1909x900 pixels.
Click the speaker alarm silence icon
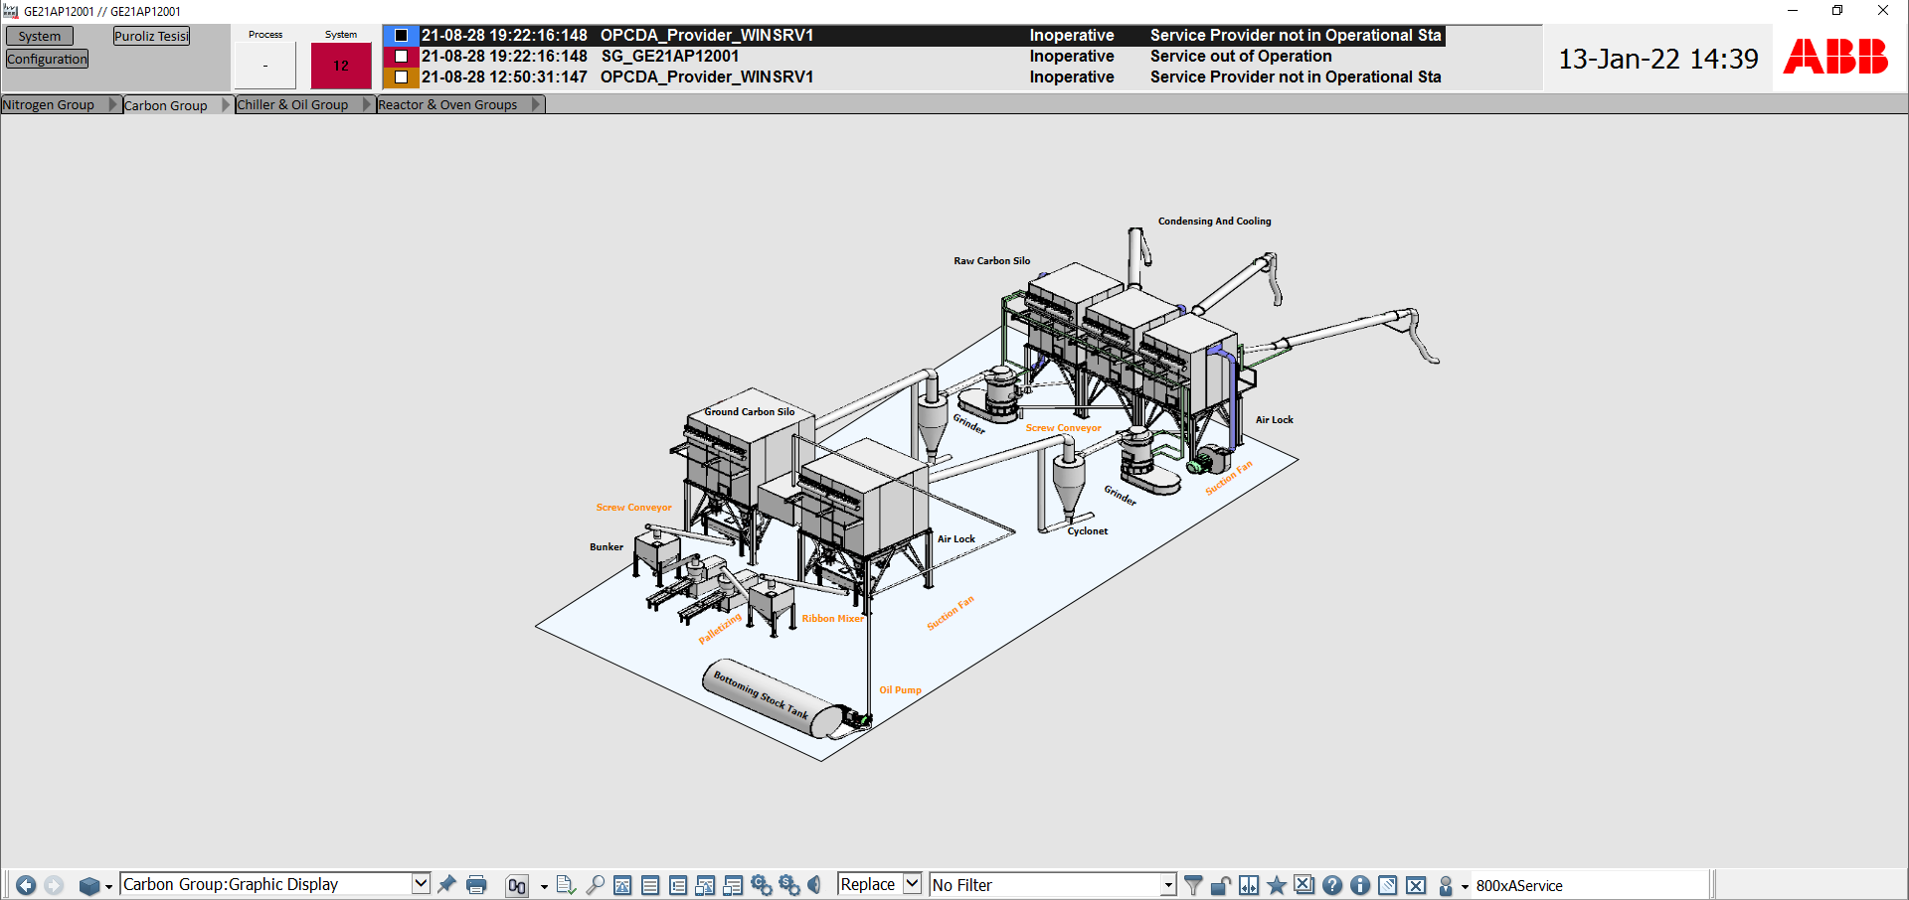pyautogui.click(x=814, y=885)
